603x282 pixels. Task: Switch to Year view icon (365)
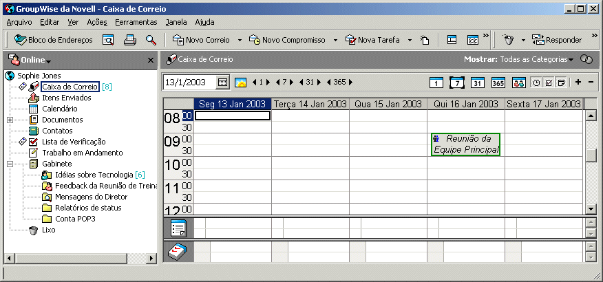pyautogui.click(x=498, y=83)
